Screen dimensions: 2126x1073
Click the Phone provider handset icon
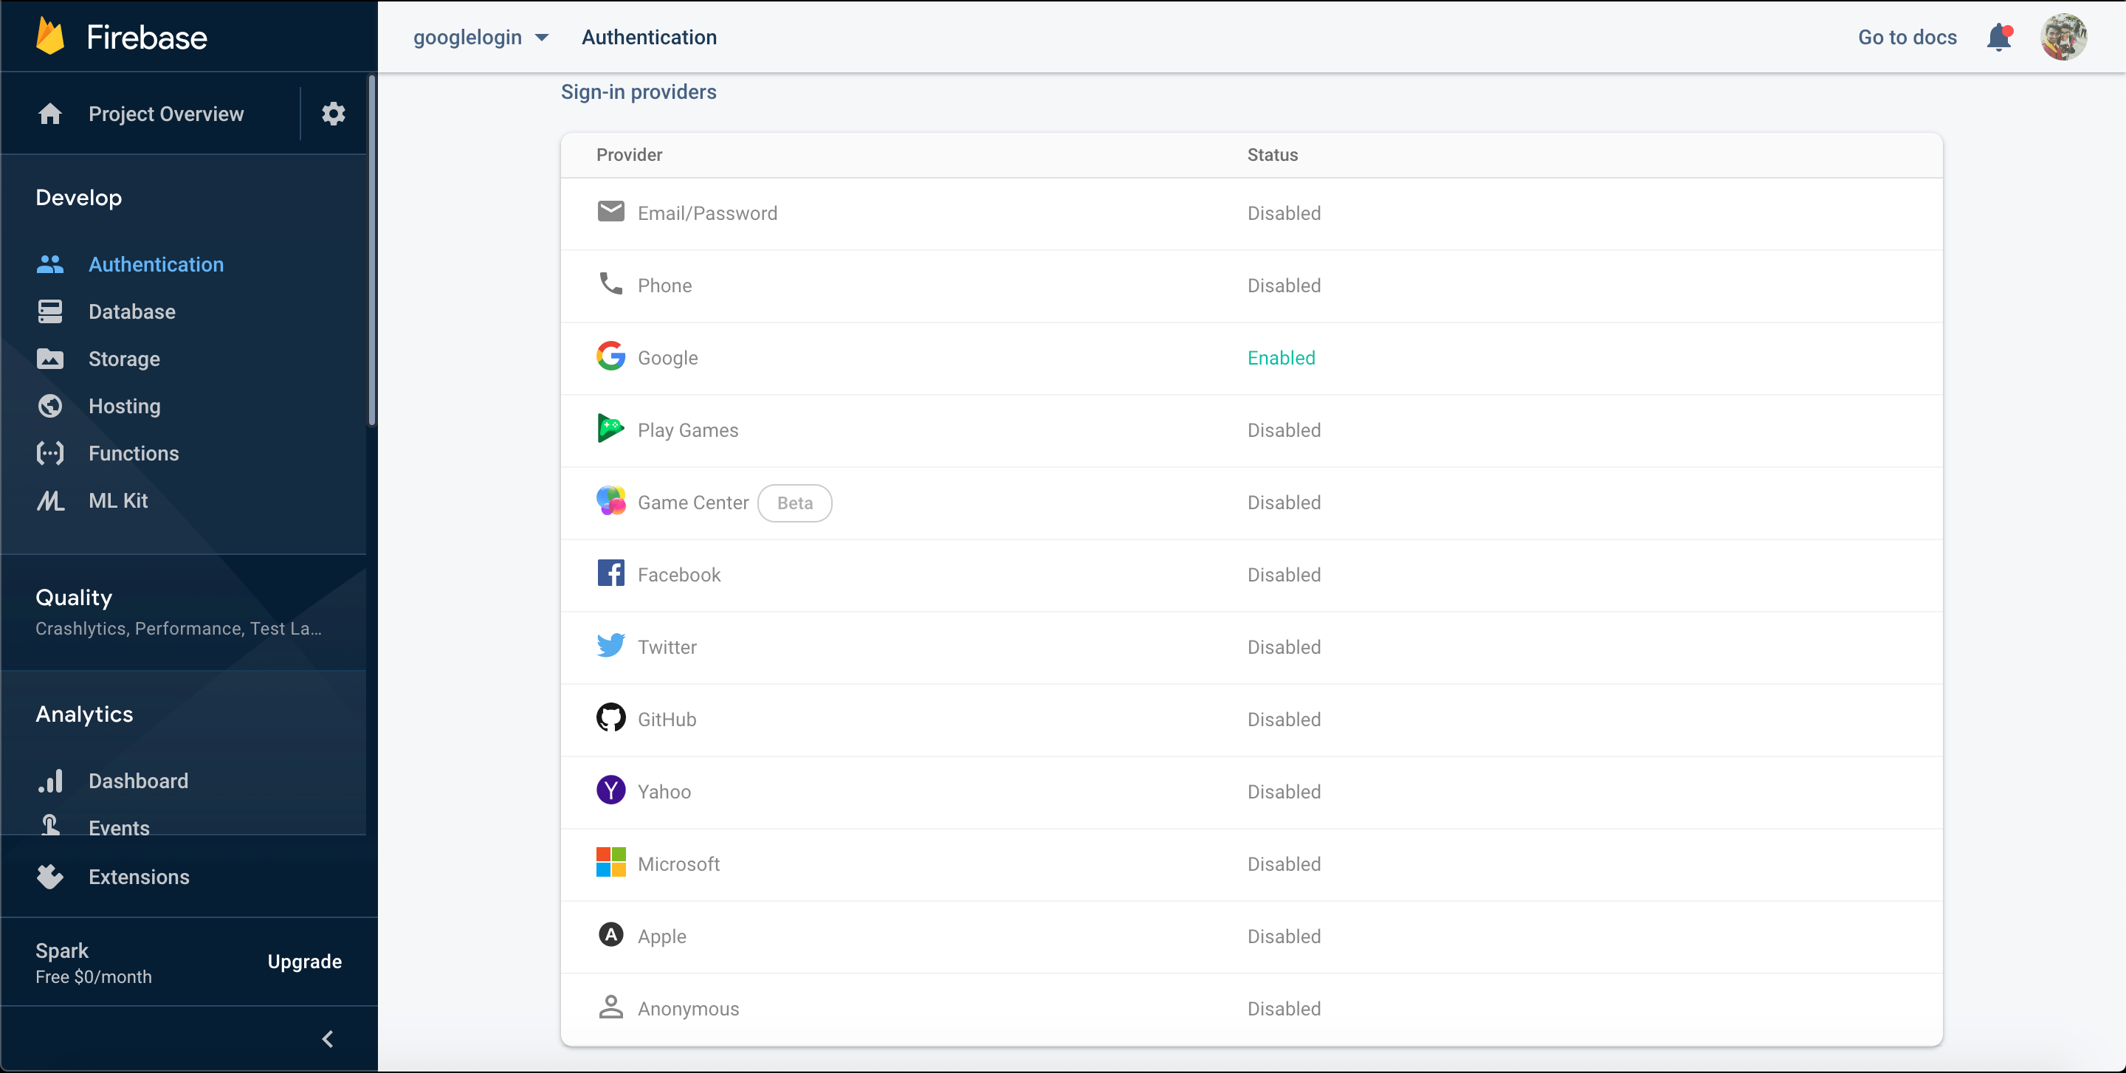click(x=610, y=283)
